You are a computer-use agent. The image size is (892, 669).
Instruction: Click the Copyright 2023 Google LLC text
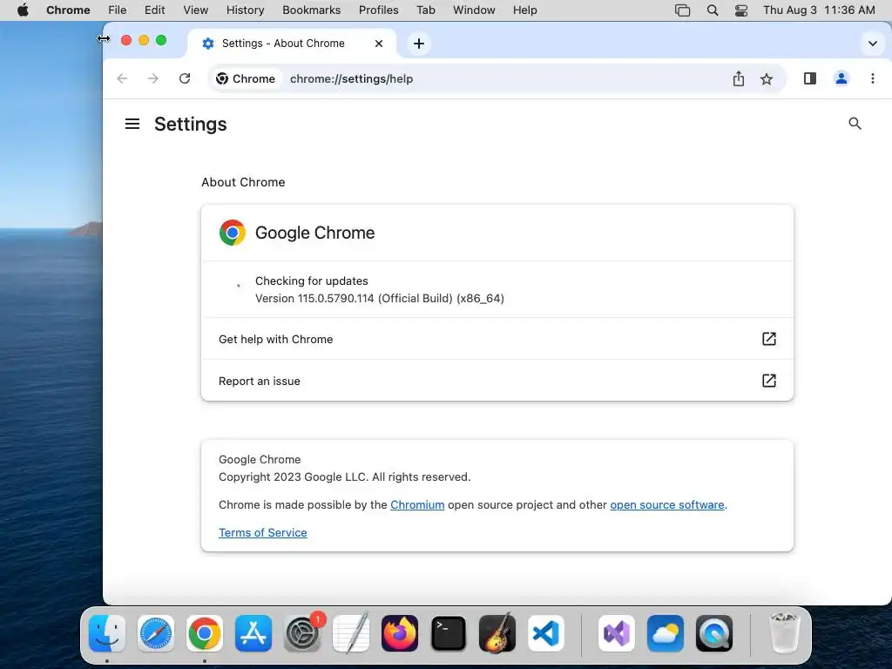click(345, 476)
